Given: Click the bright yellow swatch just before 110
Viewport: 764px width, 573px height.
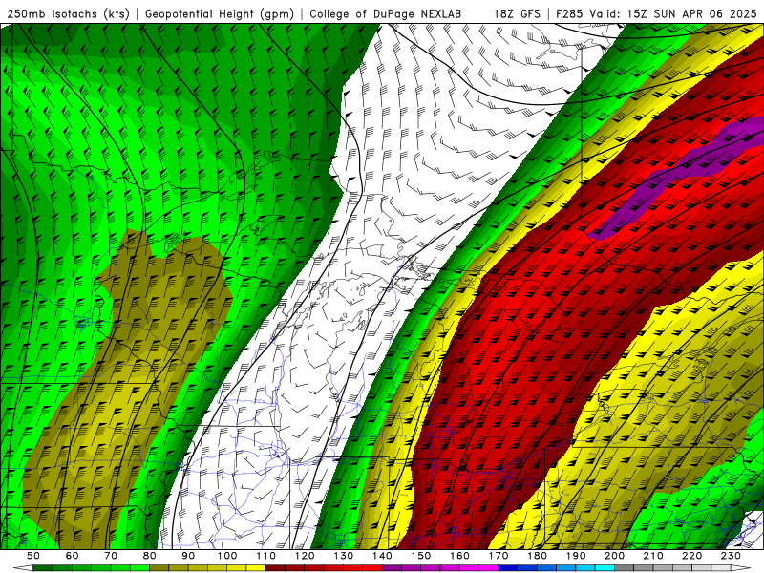Looking at the screenshot, I should click(x=256, y=567).
